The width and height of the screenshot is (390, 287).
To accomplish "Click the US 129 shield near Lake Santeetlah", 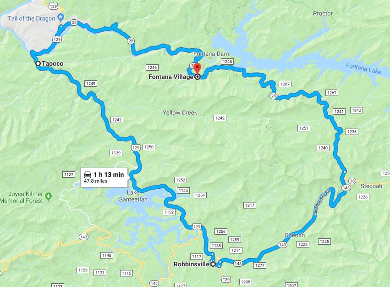I will (x=136, y=147).
